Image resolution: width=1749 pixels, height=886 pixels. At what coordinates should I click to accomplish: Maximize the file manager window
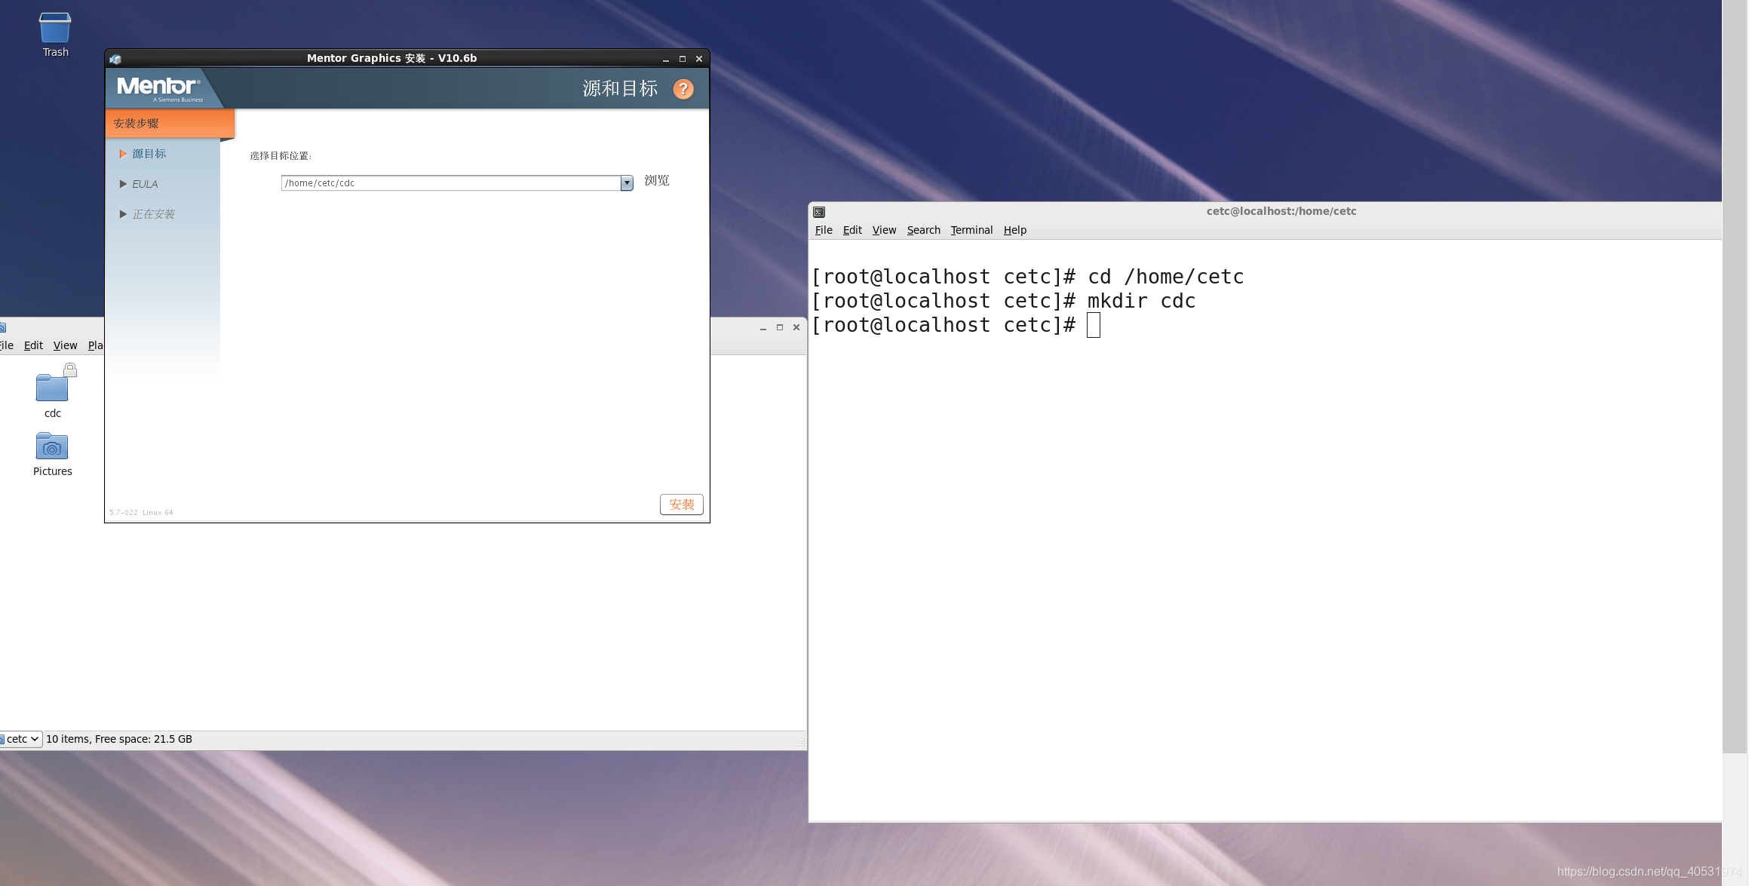(x=780, y=327)
